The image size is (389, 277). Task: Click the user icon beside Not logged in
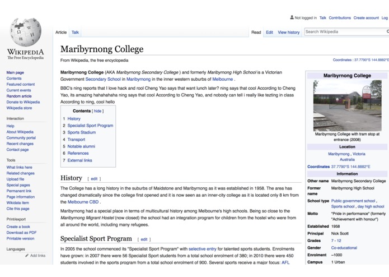[292, 17]
